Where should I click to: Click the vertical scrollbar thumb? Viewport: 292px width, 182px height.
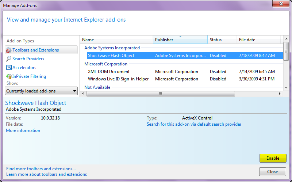pos(286,51)
